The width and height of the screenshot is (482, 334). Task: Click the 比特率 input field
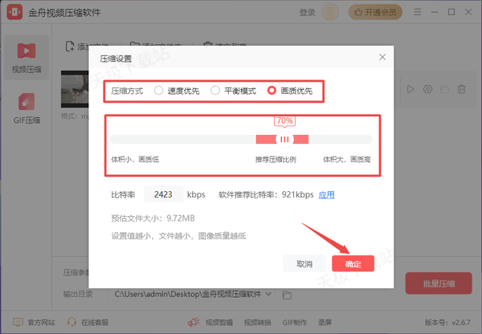(163, 194)
